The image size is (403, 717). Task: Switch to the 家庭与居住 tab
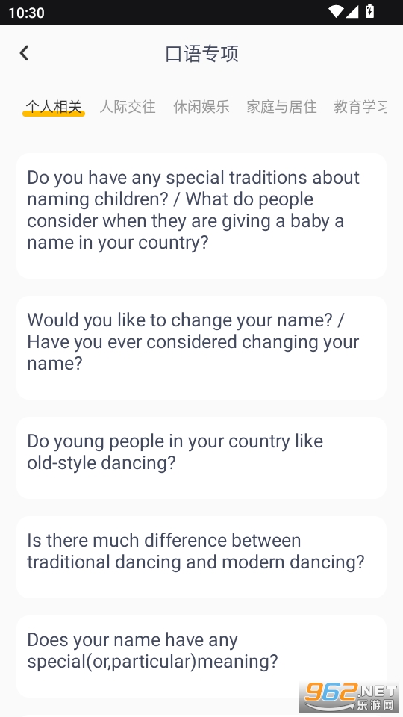click(x=281, y=107)
